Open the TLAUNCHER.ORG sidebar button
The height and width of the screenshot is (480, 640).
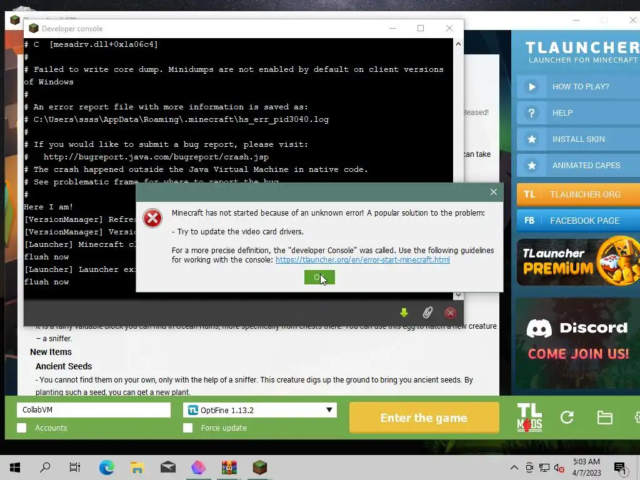coord(578,194)
